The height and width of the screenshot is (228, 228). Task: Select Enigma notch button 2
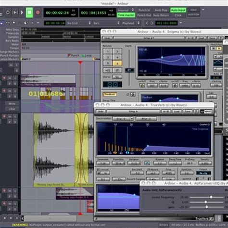(117, 51)
